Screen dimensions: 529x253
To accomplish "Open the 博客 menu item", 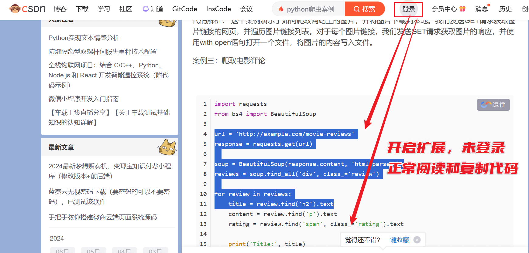I will [x=60, y=9].
